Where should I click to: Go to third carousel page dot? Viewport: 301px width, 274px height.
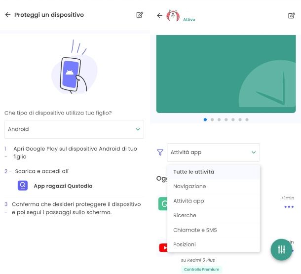(x=219, y=119)
